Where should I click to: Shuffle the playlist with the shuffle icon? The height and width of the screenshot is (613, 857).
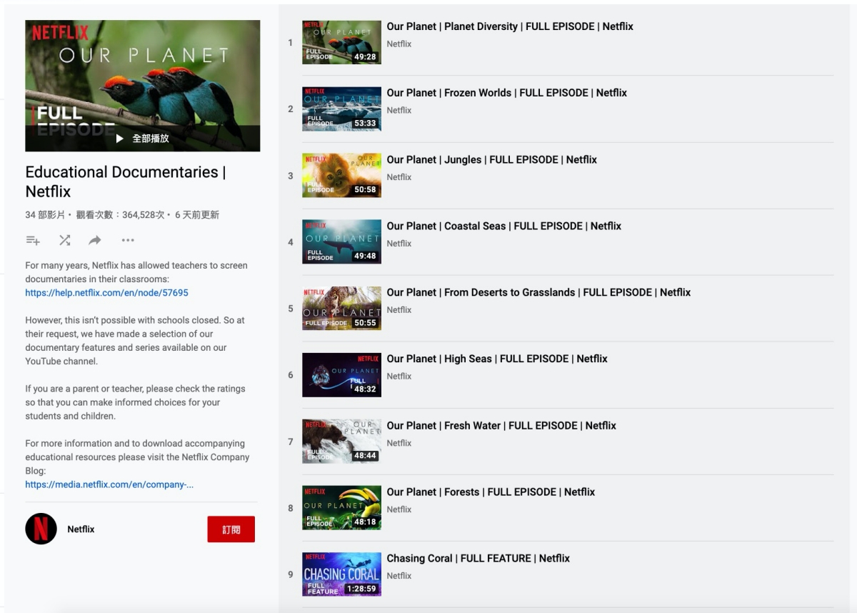[64, 241]
